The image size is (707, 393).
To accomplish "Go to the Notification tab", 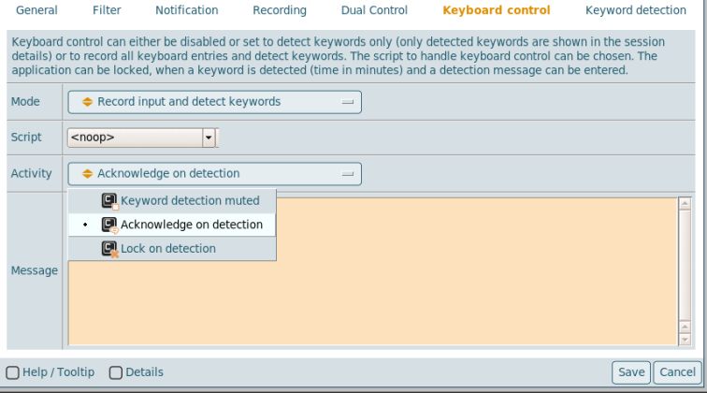I will tap(187, 11).
